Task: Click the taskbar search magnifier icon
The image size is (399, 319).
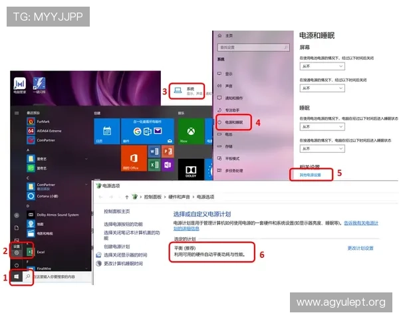Action: 28,276
